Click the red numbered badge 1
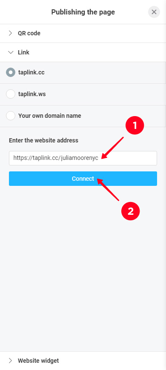The image size is (166, 370). tap(135, 125)
